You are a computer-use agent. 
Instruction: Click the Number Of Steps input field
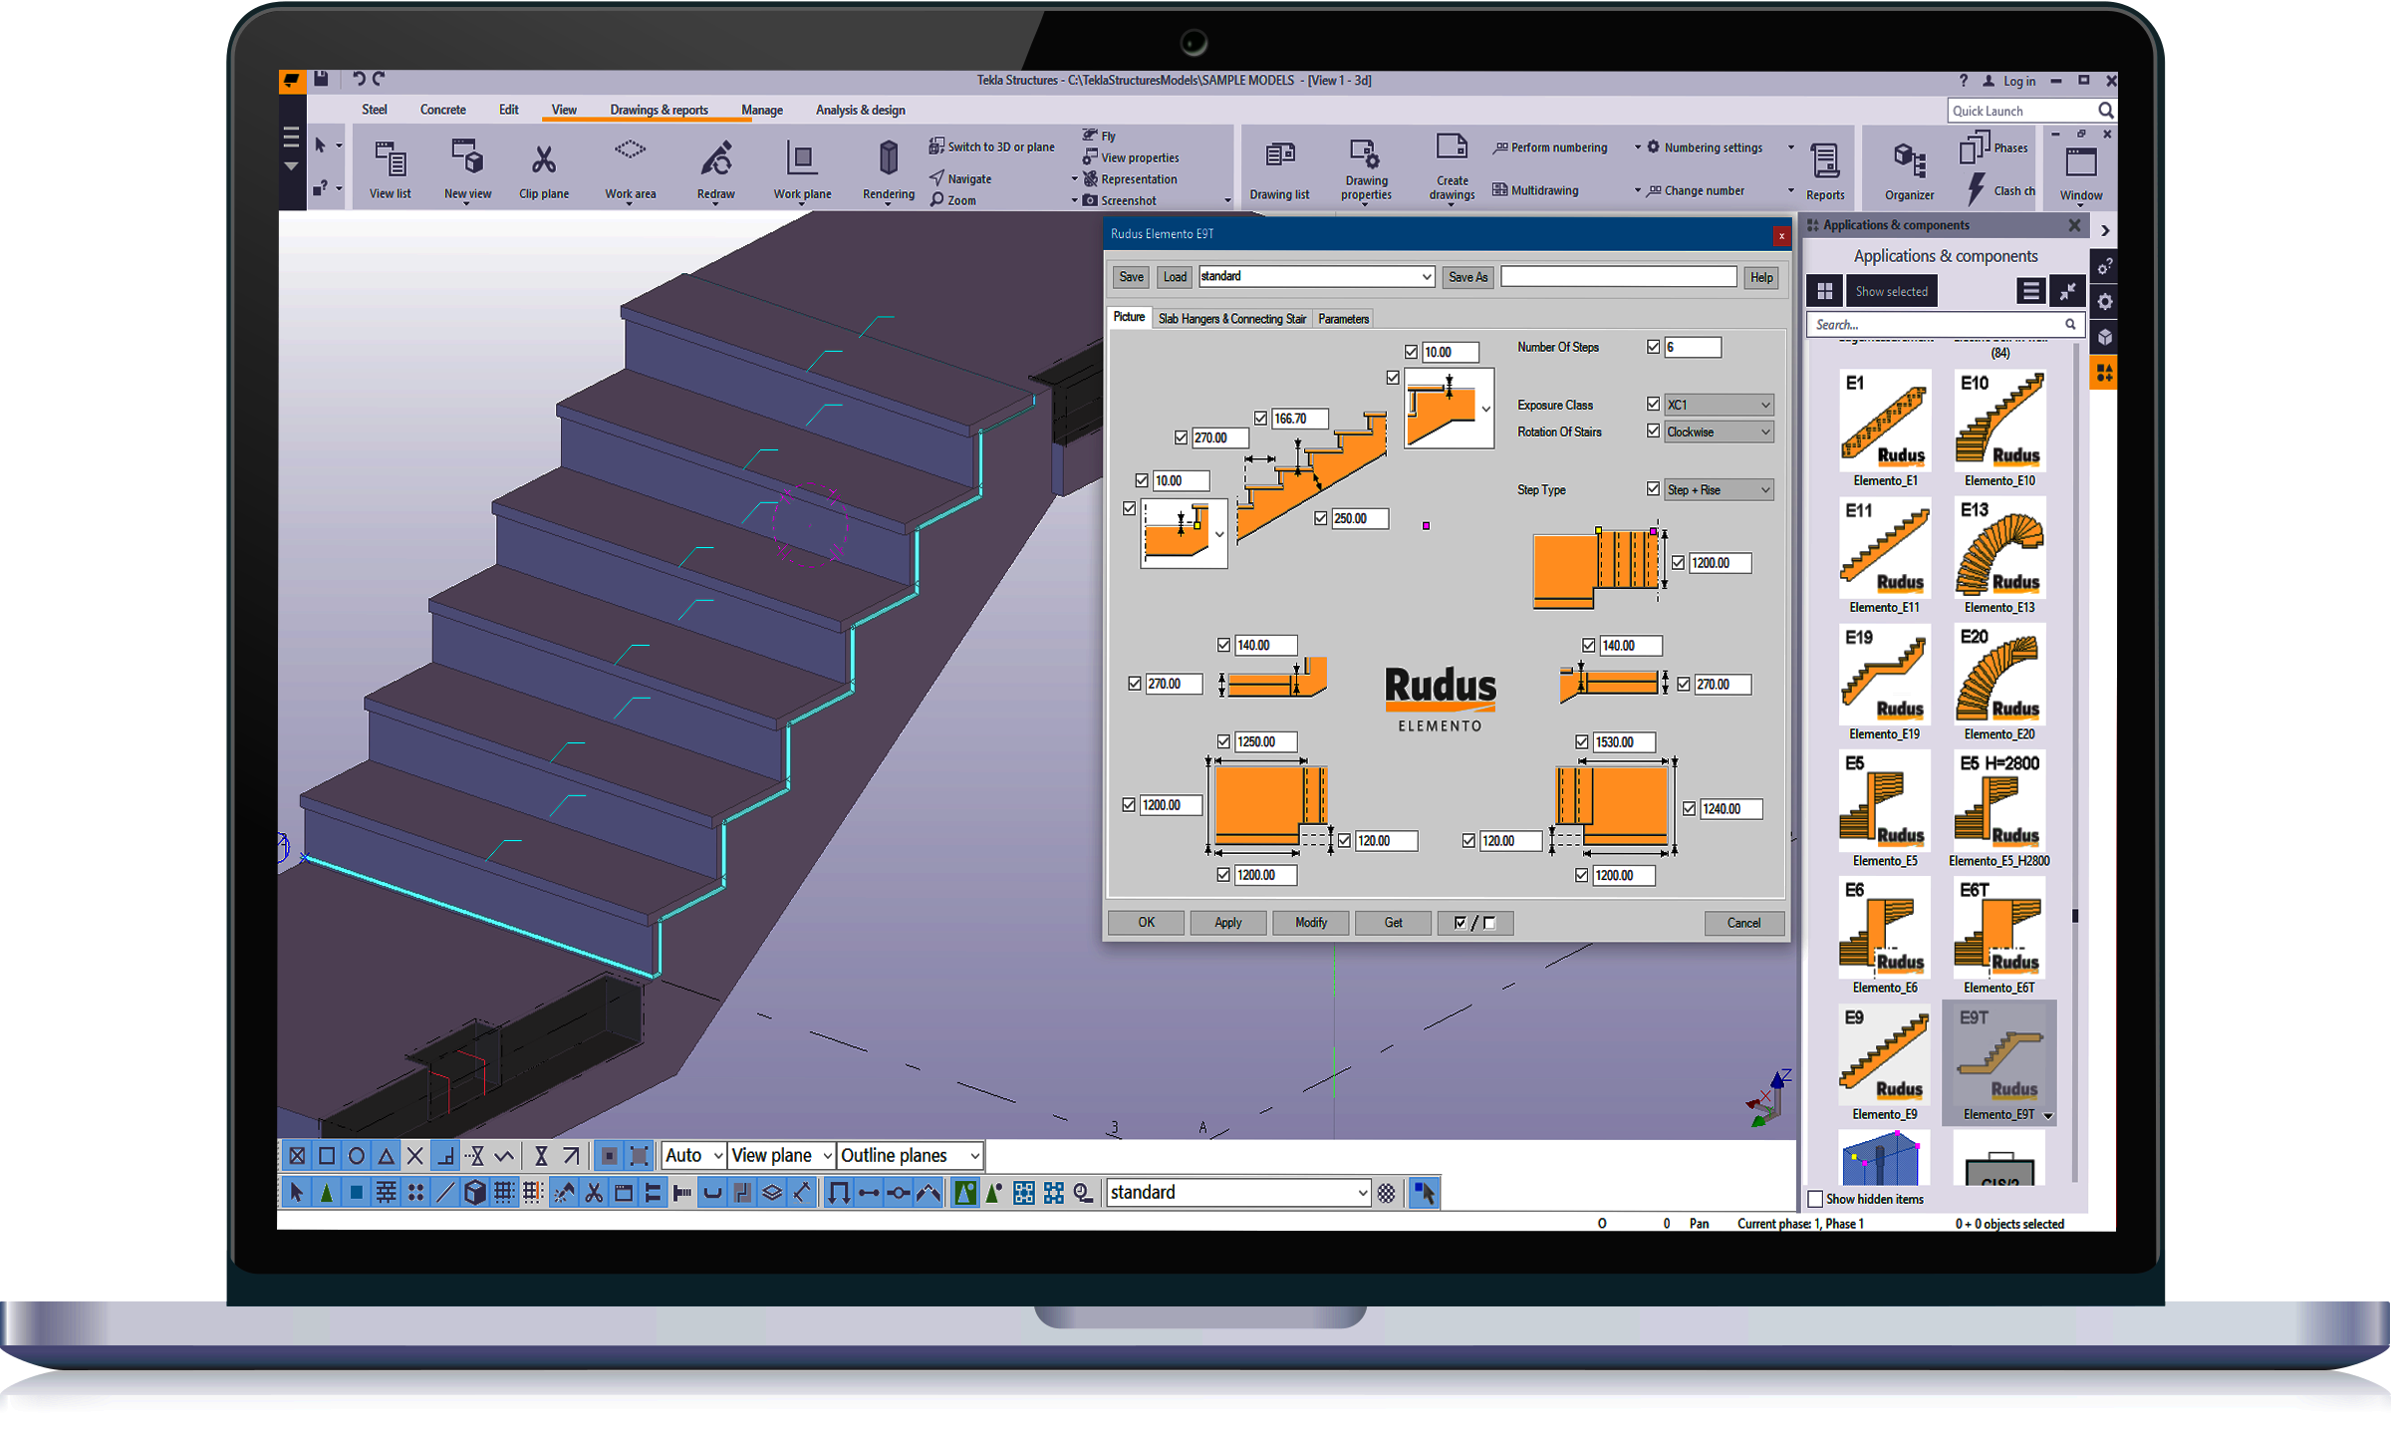(x=1692, y=347)
